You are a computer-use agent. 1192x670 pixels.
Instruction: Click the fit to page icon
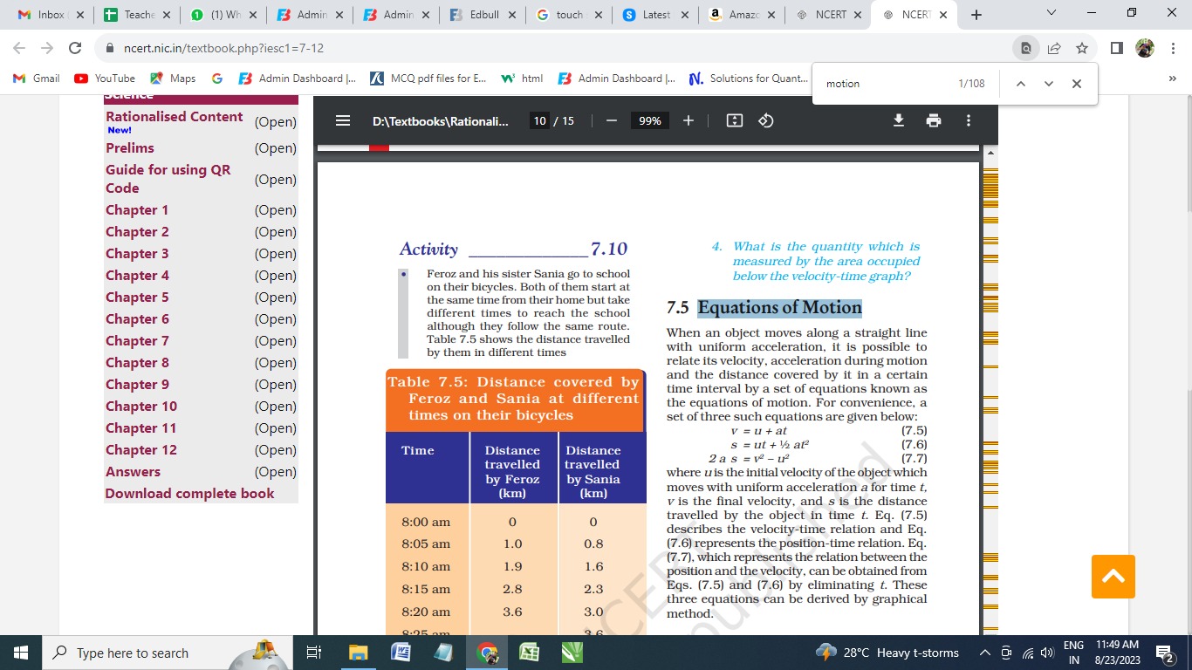pos(735,120)
